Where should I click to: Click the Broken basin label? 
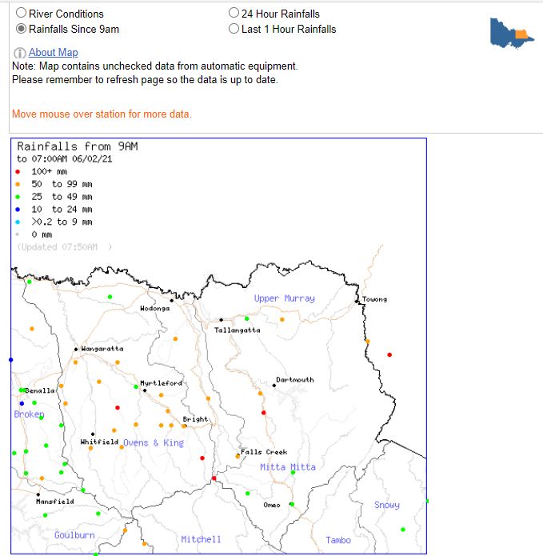[x=29, y=414]
